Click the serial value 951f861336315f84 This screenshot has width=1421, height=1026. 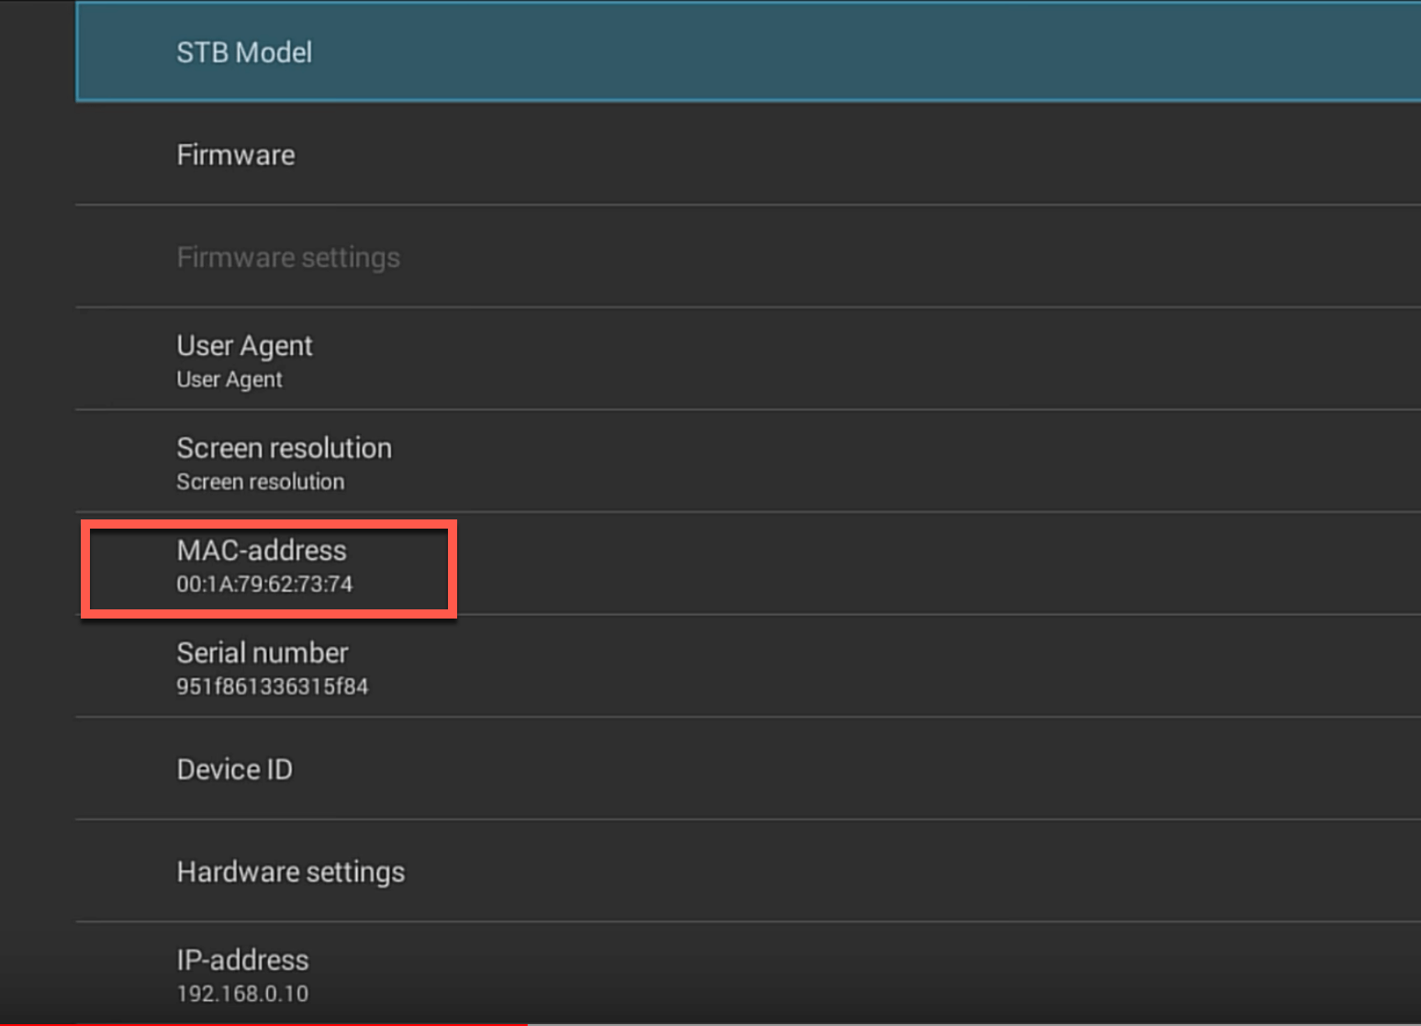coord(273,686)
